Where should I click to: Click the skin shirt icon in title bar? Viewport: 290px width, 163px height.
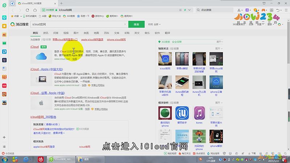point(264,3)
